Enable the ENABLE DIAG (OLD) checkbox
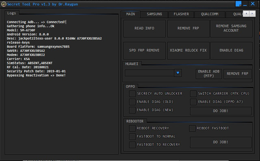Screen dimensions: 260x161 132,102
